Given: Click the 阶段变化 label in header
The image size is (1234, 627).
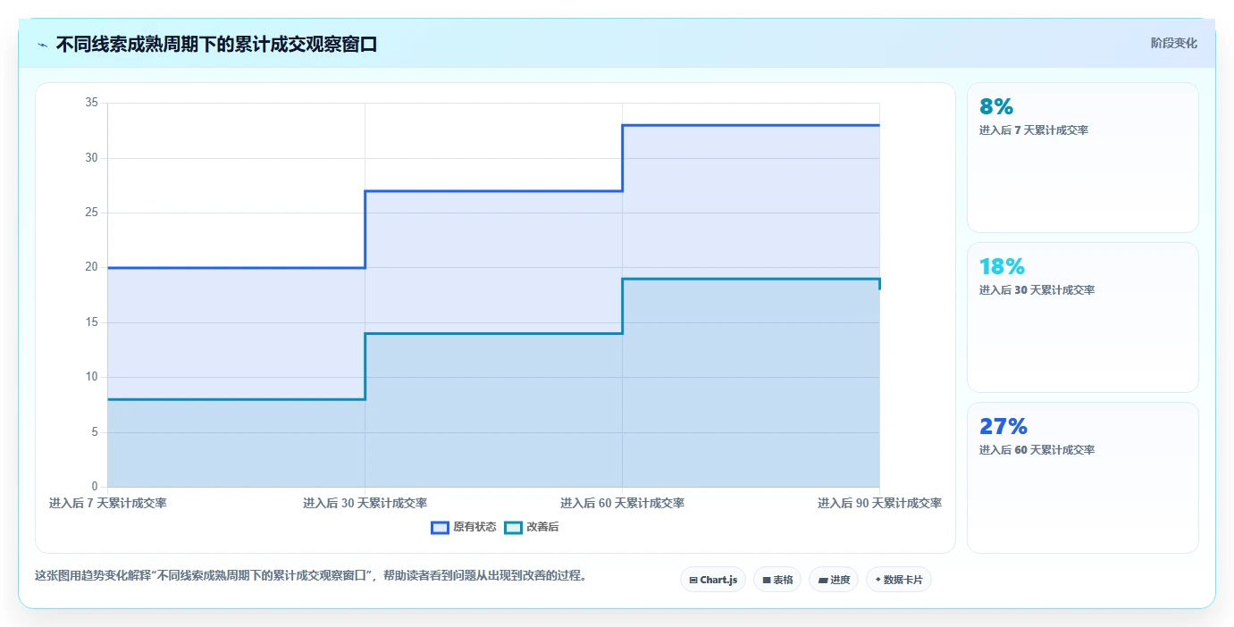Looking at the screenshot, I should click(x=1173, y=43).
